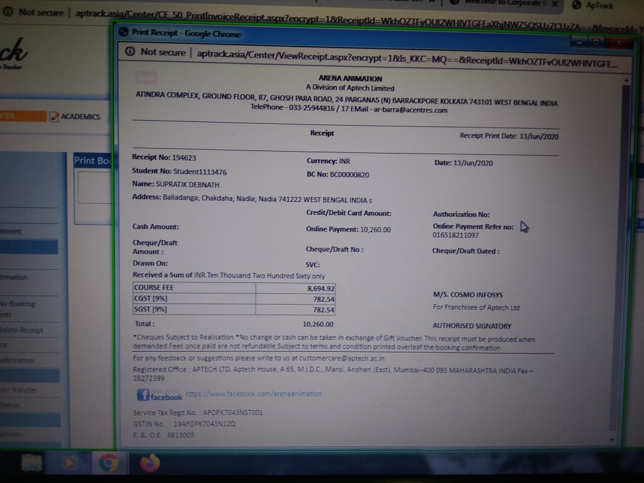The width and height of the screenshot is (644, 483).
Task: Click the Chrome icon in the Print Receipt title bar
Action: click(123, 32)
